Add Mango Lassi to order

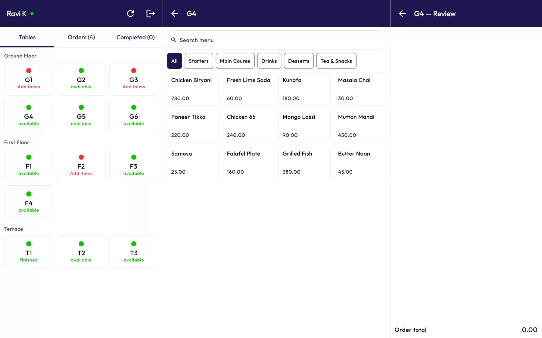(304, 126)
